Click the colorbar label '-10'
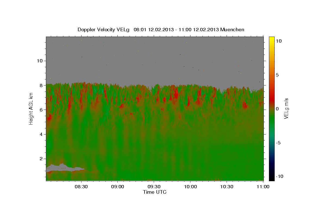Image resolution: width=326 pixels, height=217 pixels. (x=280, y=176)
